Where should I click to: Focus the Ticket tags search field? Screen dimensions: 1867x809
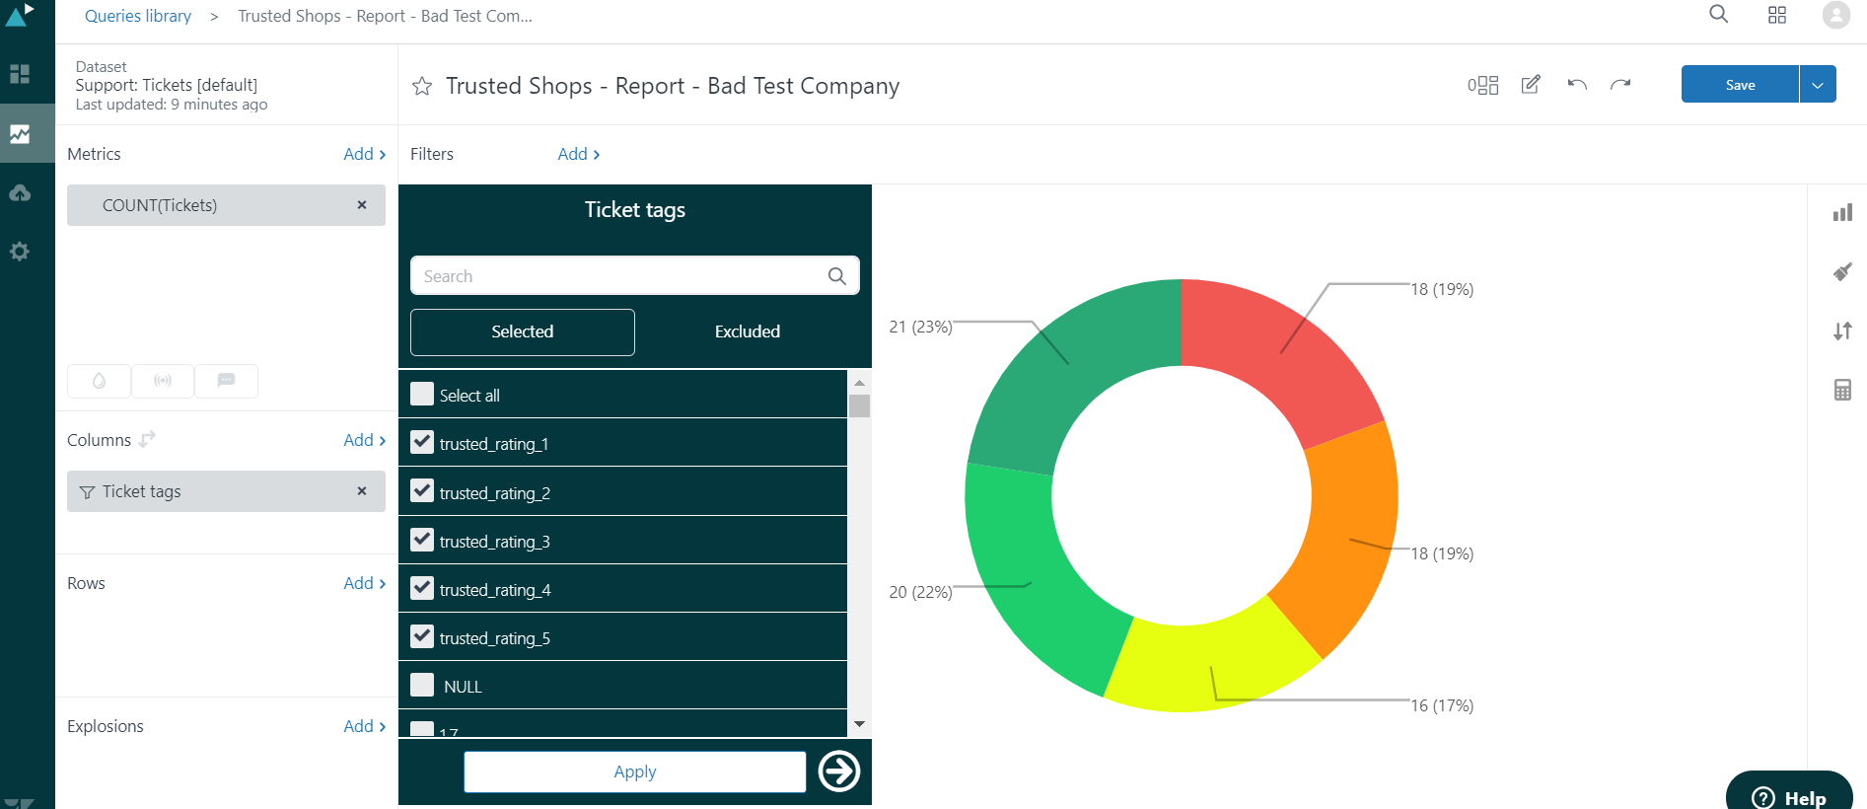[635, 276]
